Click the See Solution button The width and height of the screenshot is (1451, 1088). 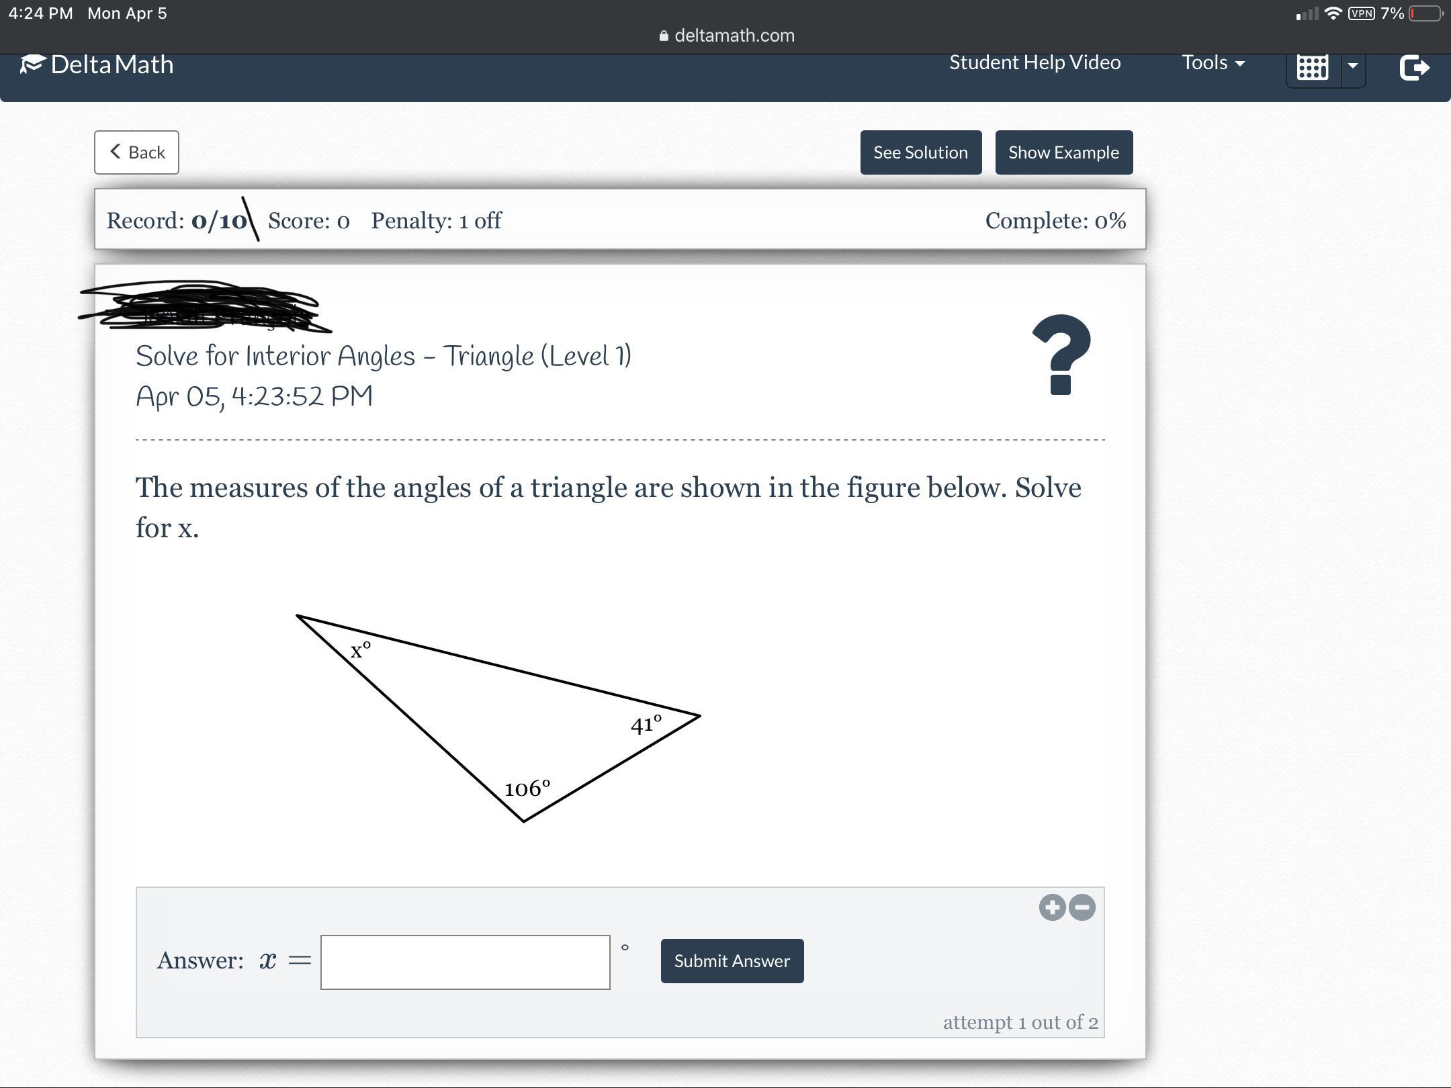pyautogui.click(x=920, y=152)
